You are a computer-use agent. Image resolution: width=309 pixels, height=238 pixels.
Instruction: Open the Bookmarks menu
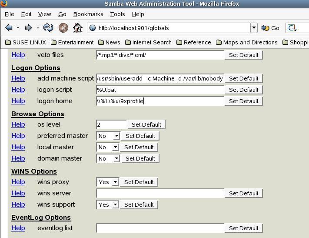coord(88,14)
